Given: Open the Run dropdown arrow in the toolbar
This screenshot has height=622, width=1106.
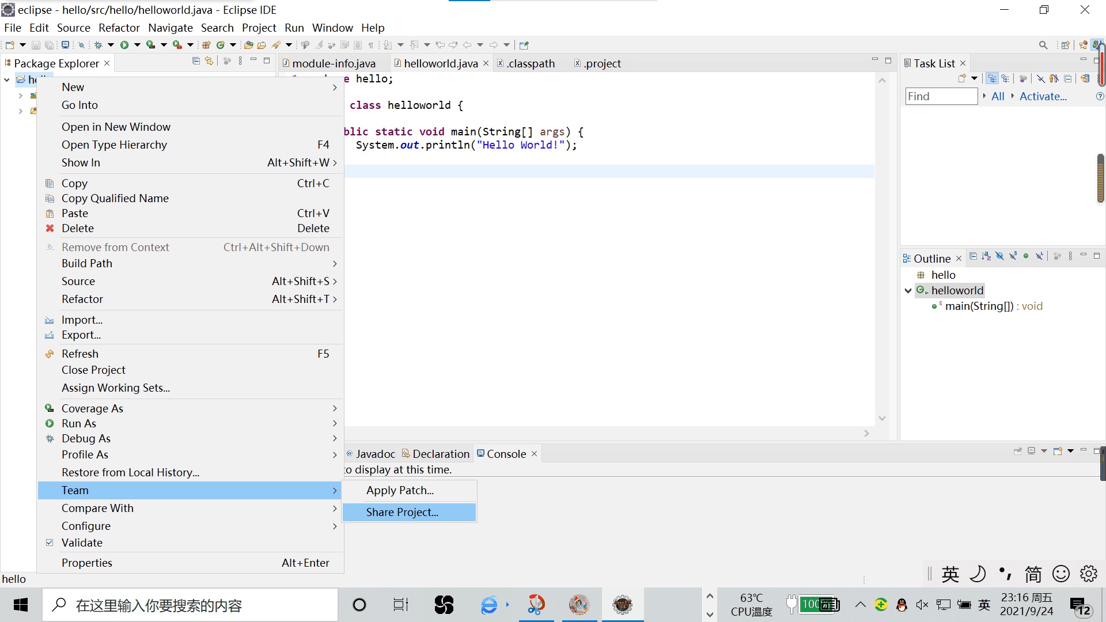Looking at the screenshot, I should (x=137, y=45).
